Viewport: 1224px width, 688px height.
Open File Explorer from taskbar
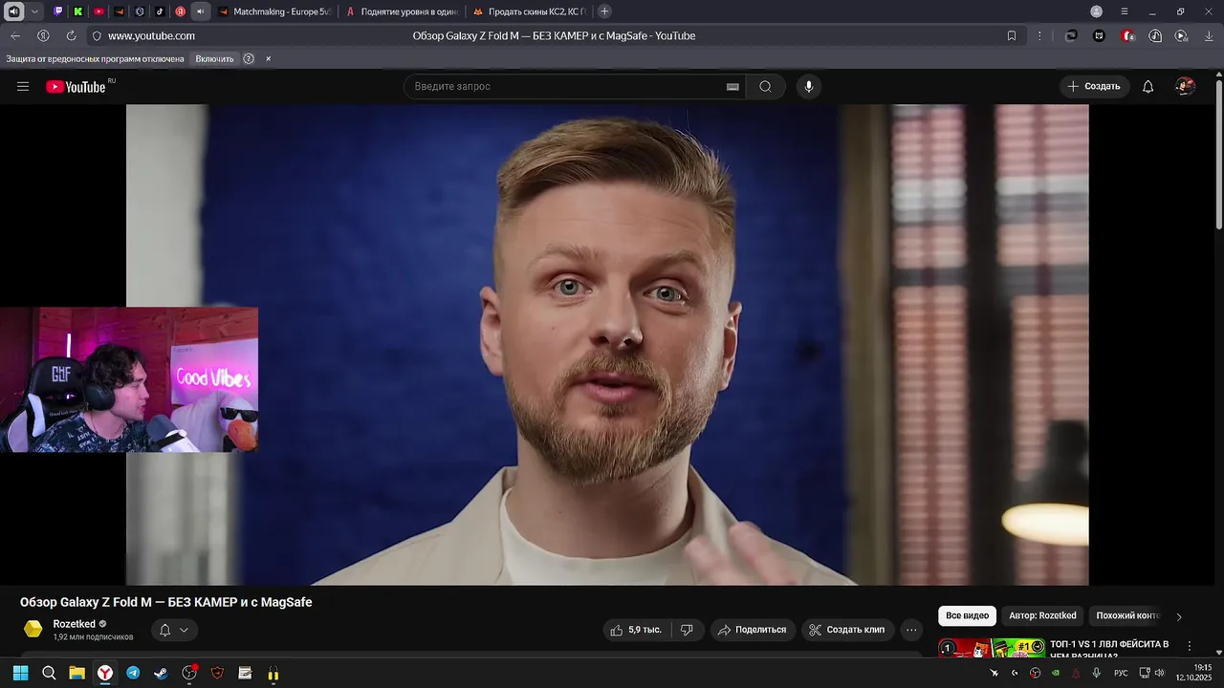tap(76, 673)
